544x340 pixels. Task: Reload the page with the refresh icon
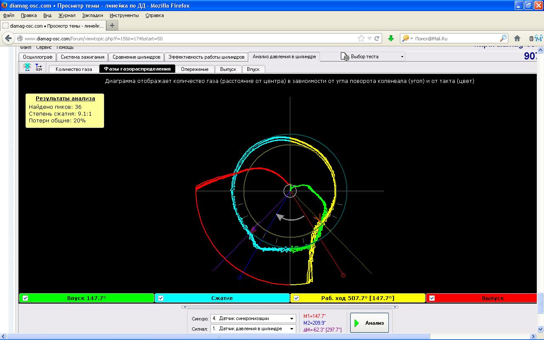point(377,38)
